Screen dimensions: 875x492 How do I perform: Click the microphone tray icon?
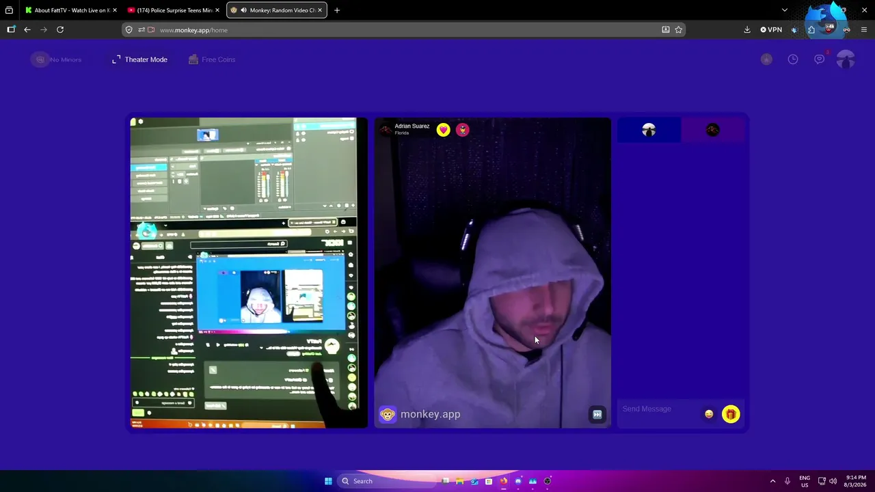click(x=787, y=481)
